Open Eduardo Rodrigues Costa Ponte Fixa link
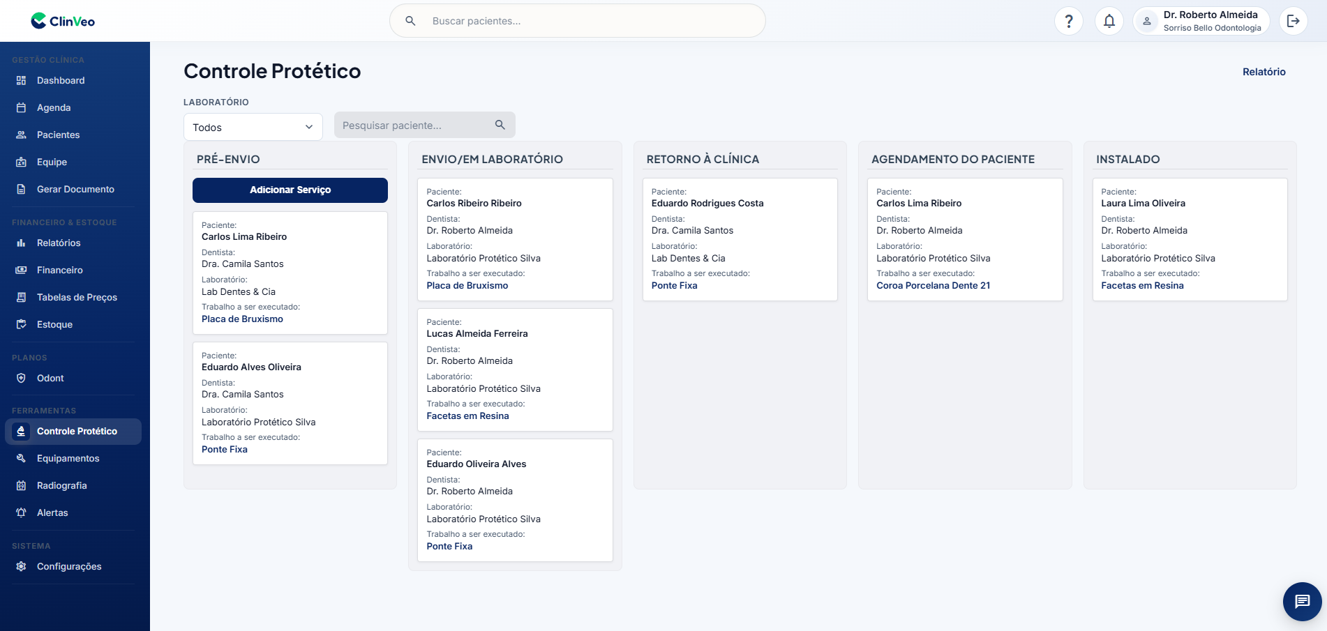The width and height of the screenshot is (1327, 631). tap(674, 285)
